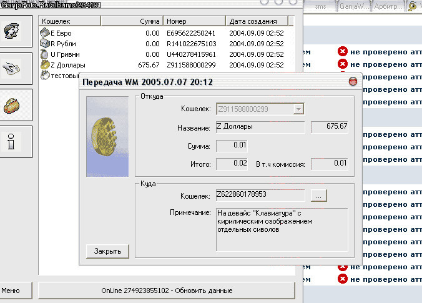Open the wallets purse sidebar icon
Image resolution: width=422 pixels, height=303 pixels.
pyautogui.click(x=12, y=105)
